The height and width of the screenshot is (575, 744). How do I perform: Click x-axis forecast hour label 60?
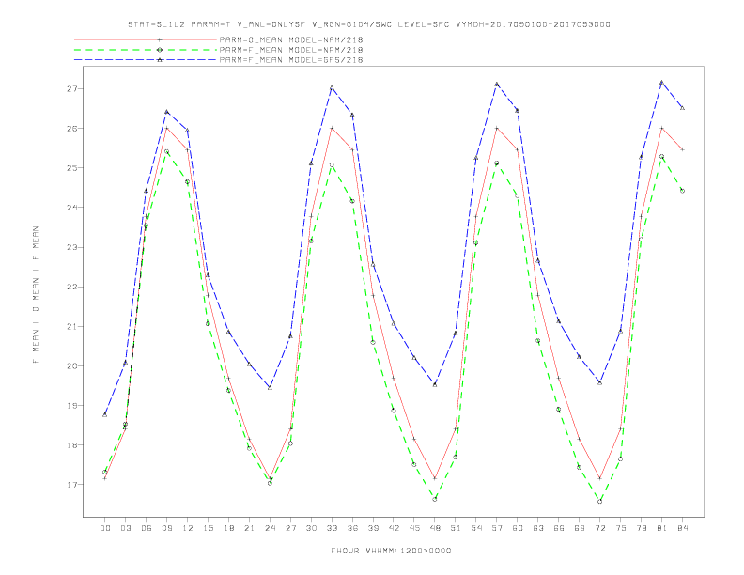(518, 528)
